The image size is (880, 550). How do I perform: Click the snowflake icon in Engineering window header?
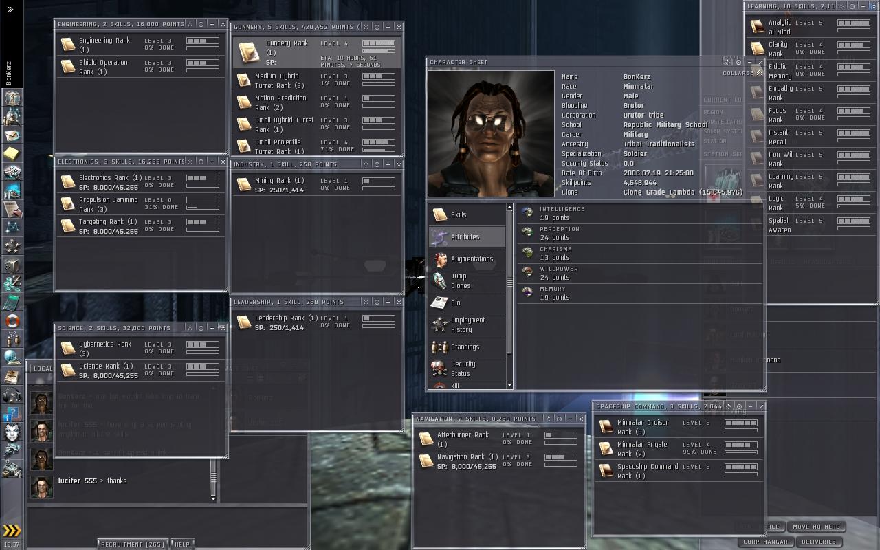(x=191, y=24)
